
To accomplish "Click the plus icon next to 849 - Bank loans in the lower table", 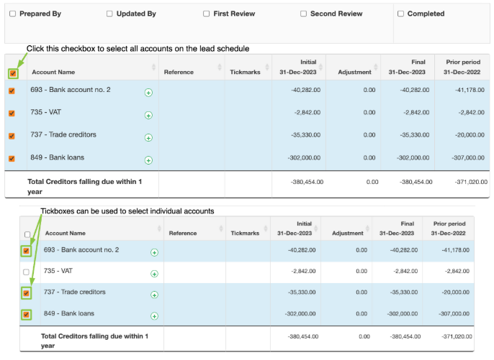I will pyautogui.click(x=154, y=316).
